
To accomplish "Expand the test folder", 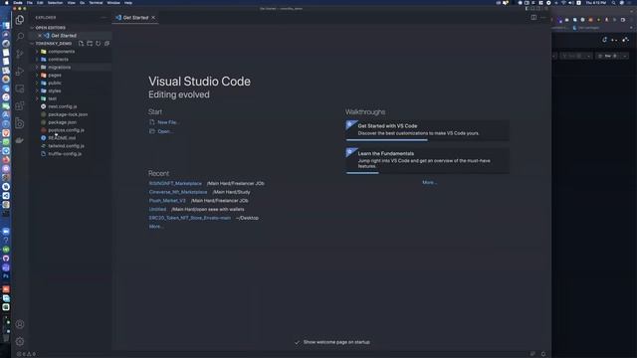I will [x=52, y=98].
